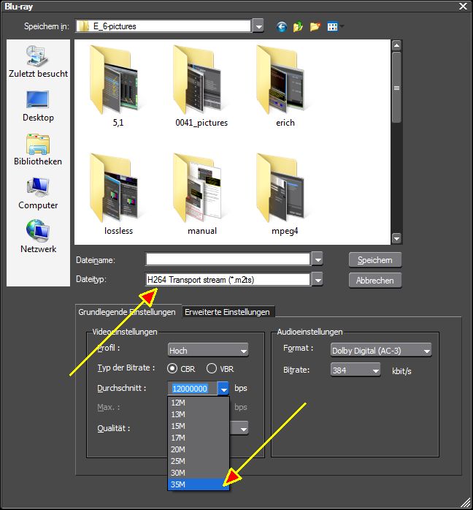Choose 35M from bitrate list
The width and height of the screenshot is (473, 510).
tap(199, 484)
